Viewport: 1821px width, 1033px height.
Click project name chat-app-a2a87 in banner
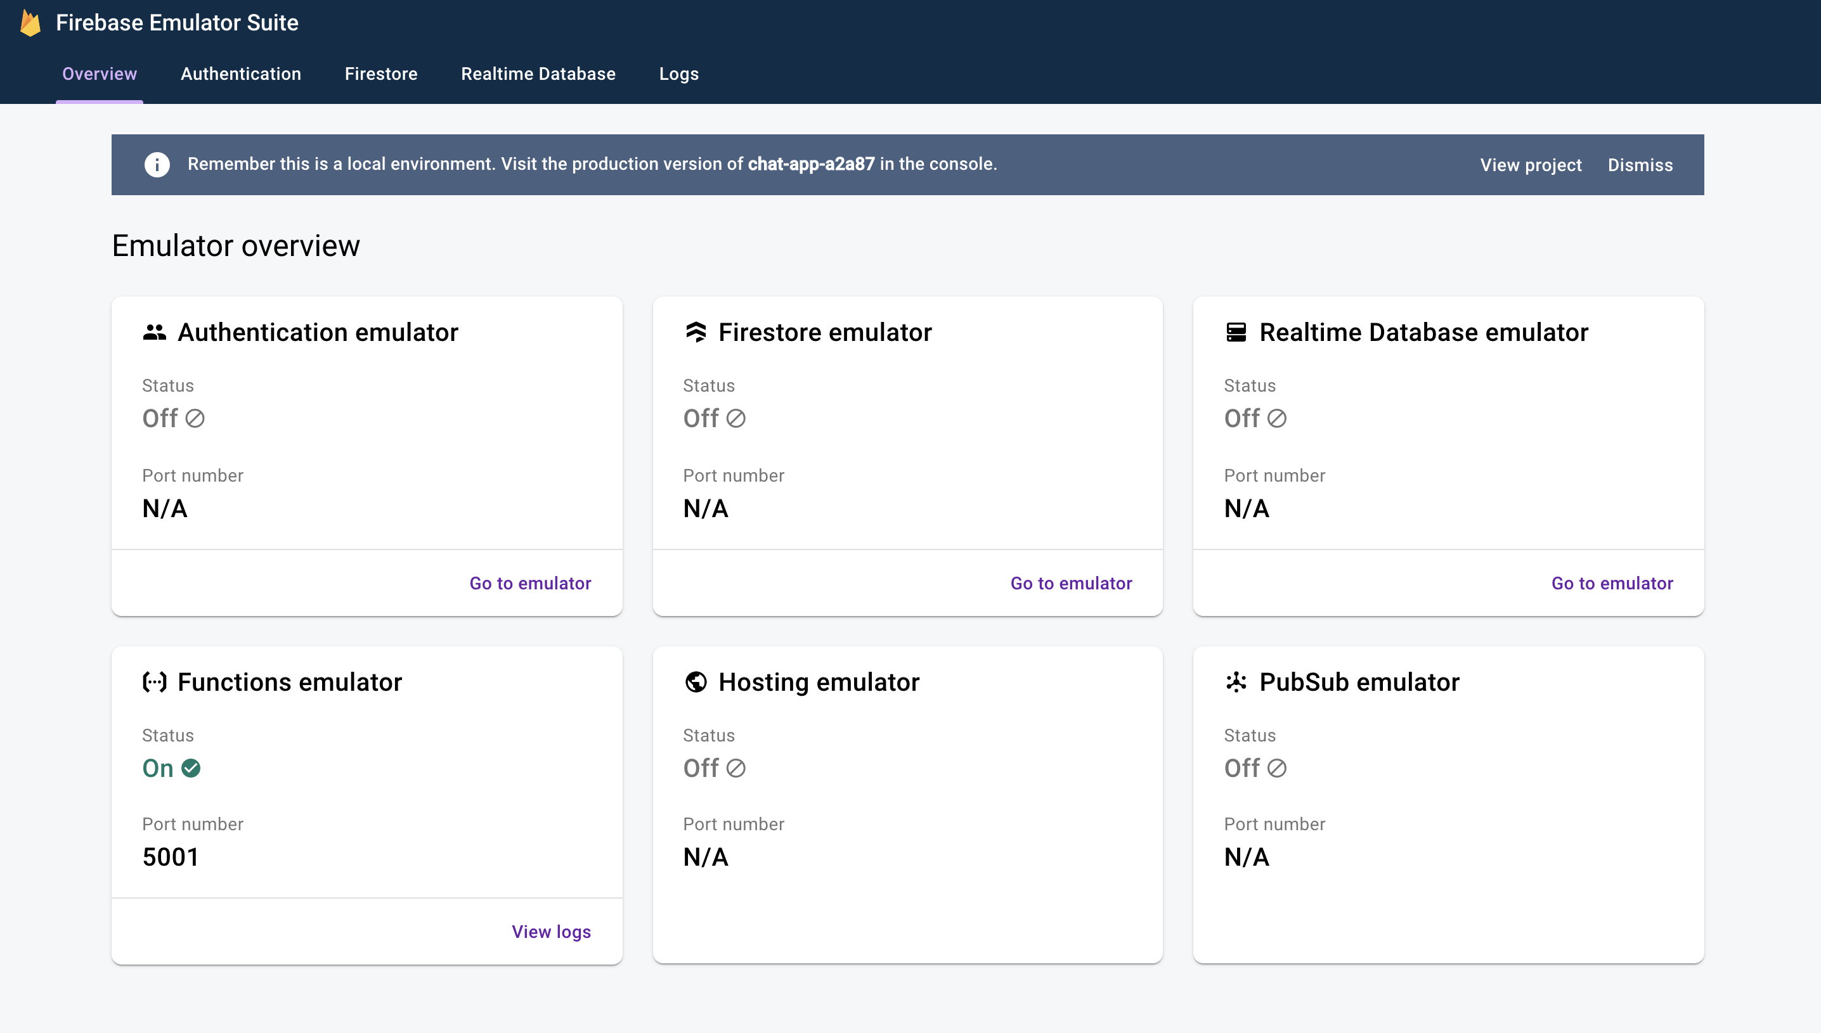pyautogui.click(x=811, y=164)
